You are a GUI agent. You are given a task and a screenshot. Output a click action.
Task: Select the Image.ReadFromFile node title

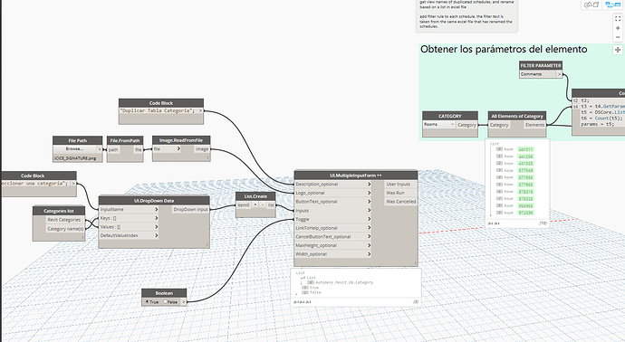pos(181,140)
